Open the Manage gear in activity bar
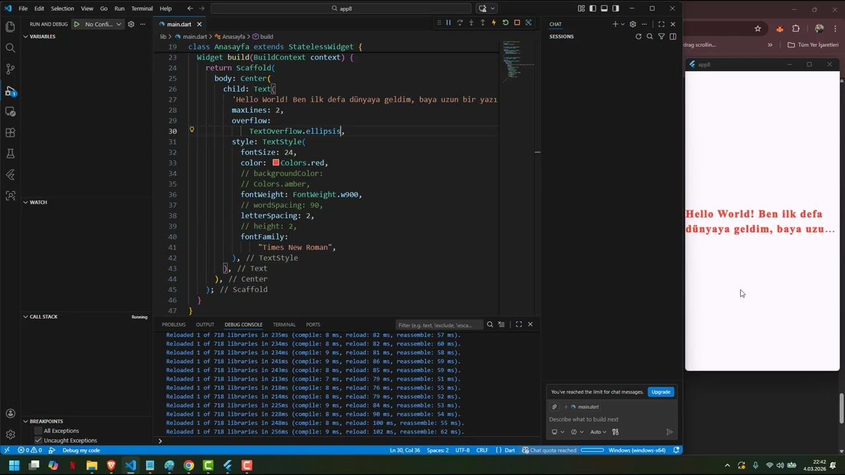The height and width of the screenshot is (475, 845). coord(10,435)
